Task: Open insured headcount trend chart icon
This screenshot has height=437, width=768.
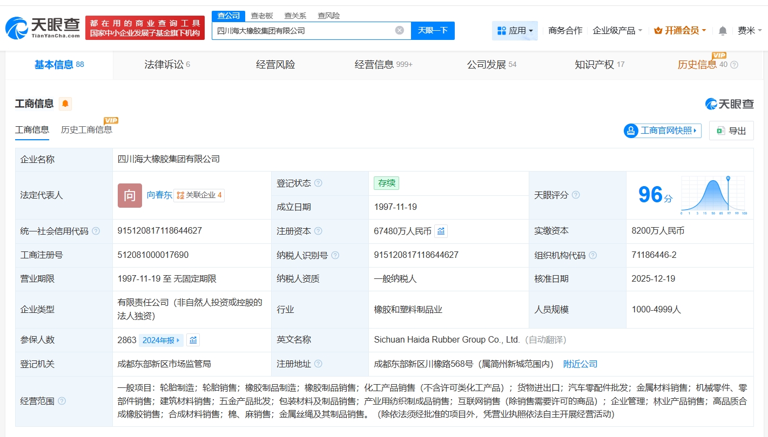Action: click(193, 340)
